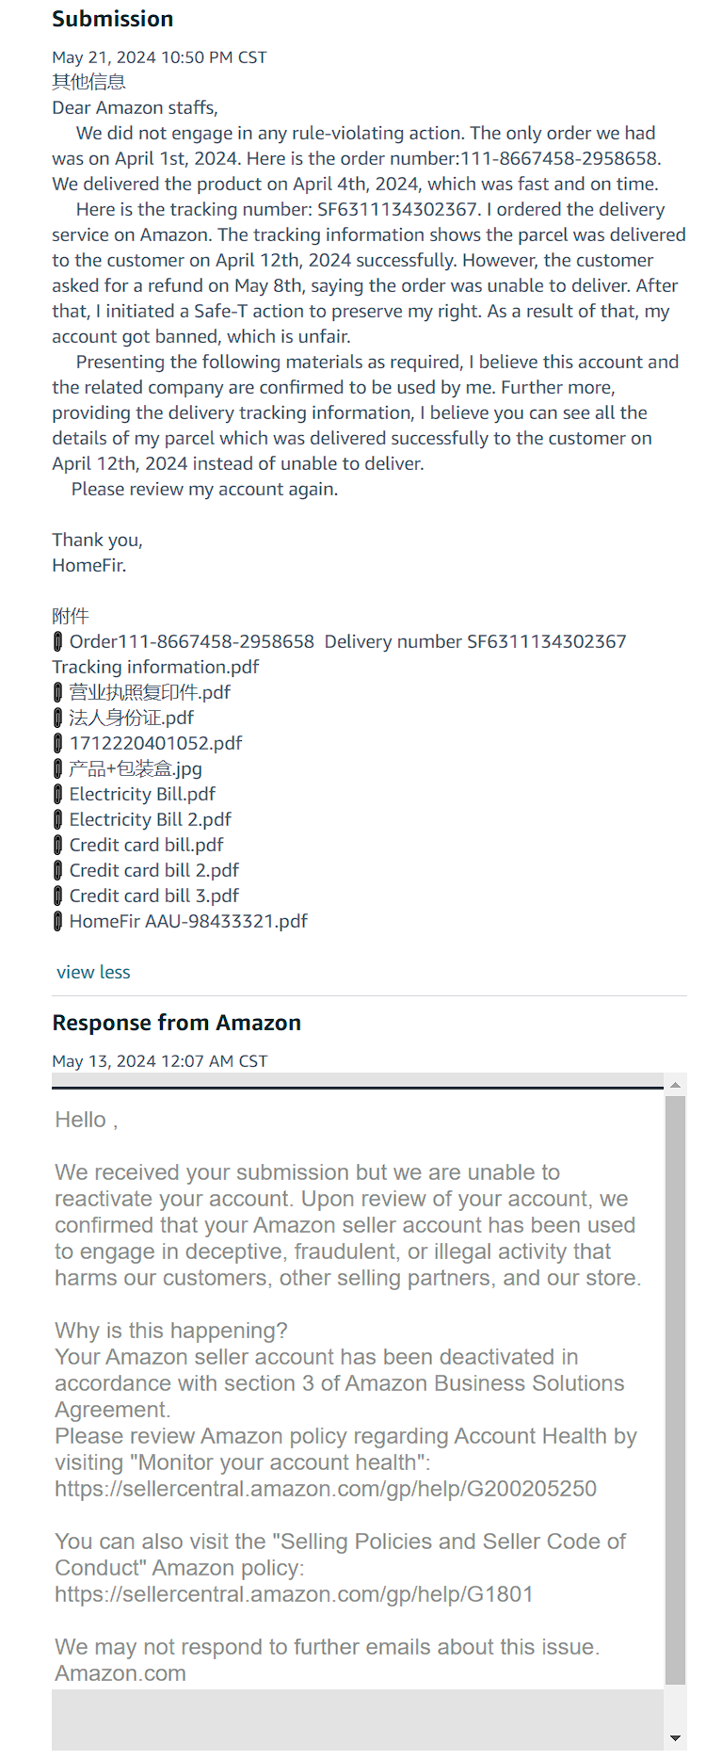Open Credit card bill 2.pdf attachment
Screen dimensions: 706x1760
pyautogui.click(x=153, y=871)
